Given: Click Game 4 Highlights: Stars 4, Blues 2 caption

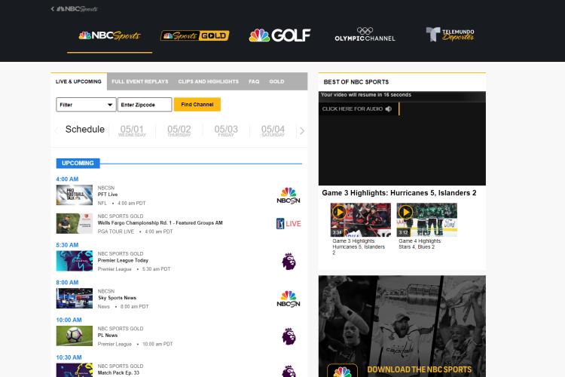Looking at the screenshot, I should 420,244.
